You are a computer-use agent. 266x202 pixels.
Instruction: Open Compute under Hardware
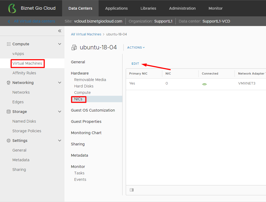(82, 93)
